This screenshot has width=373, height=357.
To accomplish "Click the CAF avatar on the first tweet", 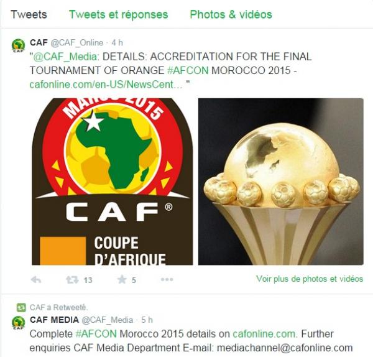I will coord(18,45).
